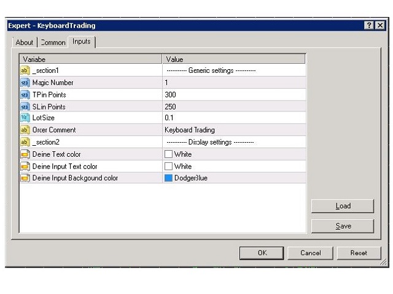This screenshot has height=294, width=393.
Task: Click the Save button
Action: click(x=343, y=226)
